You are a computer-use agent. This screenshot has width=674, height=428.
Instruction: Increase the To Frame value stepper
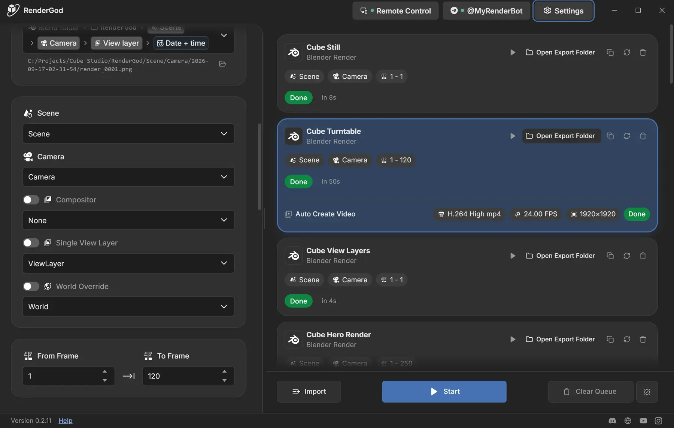tap(224, 372)
